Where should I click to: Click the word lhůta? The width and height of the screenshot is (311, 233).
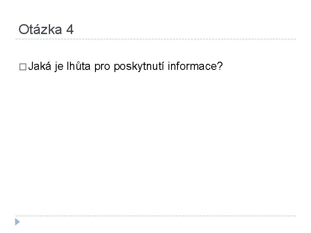coord(79,66)
